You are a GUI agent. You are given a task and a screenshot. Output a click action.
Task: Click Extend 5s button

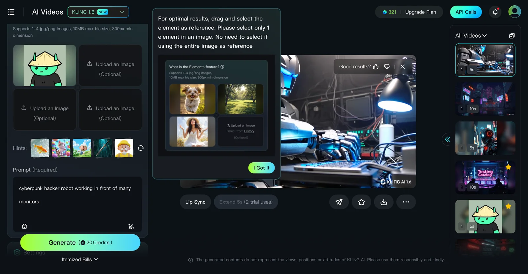click(246, 202)
